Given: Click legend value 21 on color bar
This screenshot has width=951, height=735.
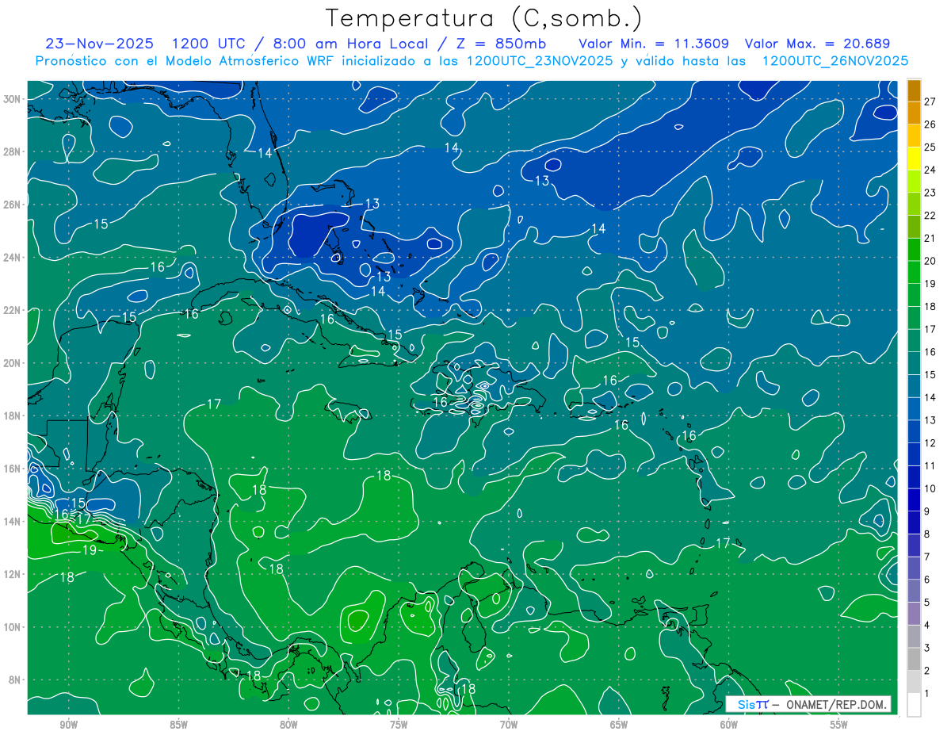Looking at the screenshot, I should coord(930,238).
